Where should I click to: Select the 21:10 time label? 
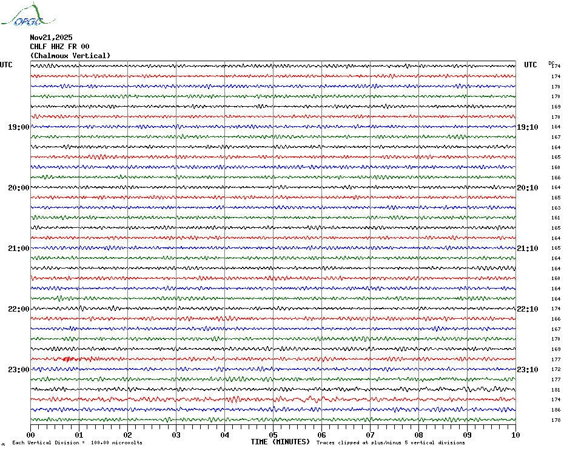click(x=528, y=248)
